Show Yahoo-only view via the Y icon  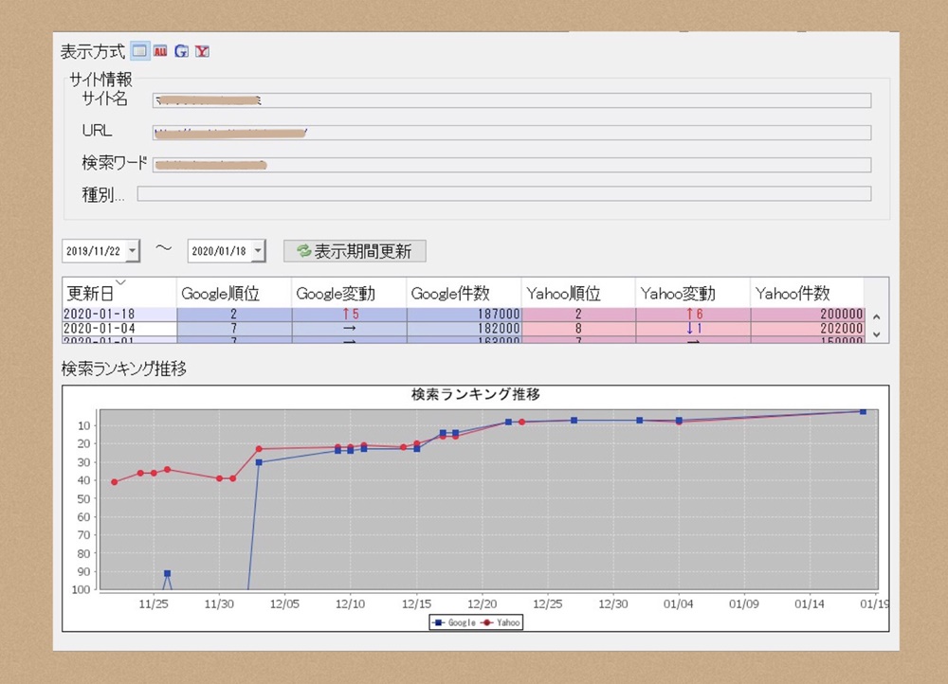202,51
